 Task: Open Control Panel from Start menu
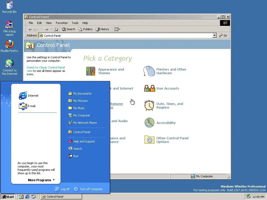pyautogui.click(x=79, y=132)
